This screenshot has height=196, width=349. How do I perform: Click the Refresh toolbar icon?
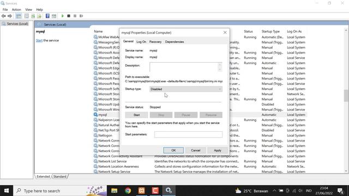(33, 16)
